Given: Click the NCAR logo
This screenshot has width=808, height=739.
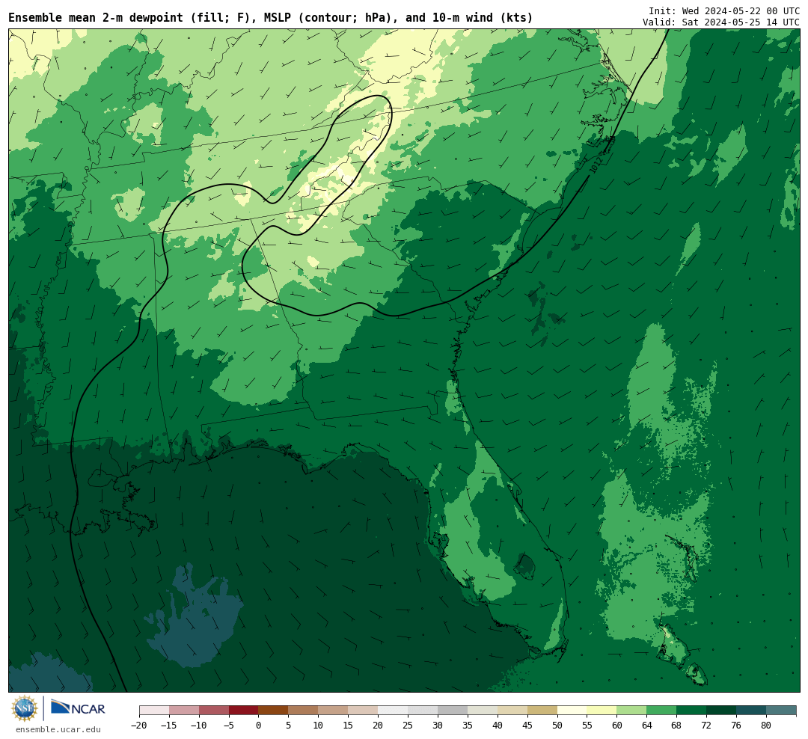Looking at the screenshot, I should 78,708.
